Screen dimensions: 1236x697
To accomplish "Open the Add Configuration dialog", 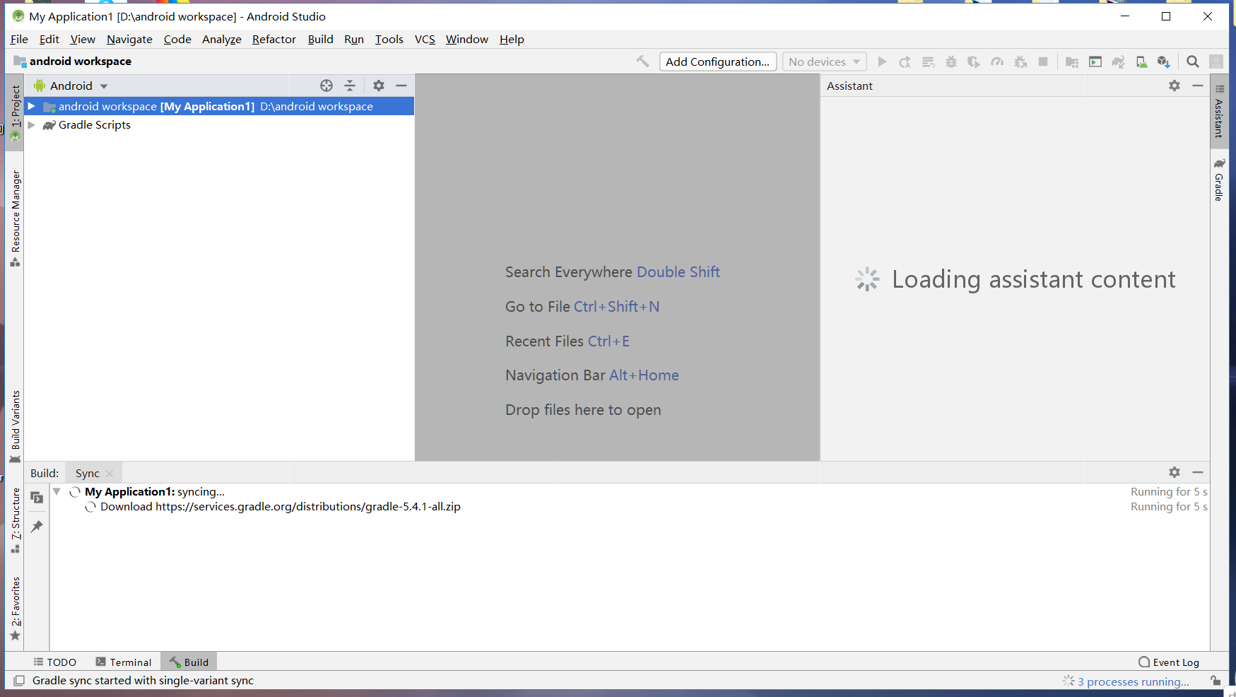I will click(x=717, y=61).
